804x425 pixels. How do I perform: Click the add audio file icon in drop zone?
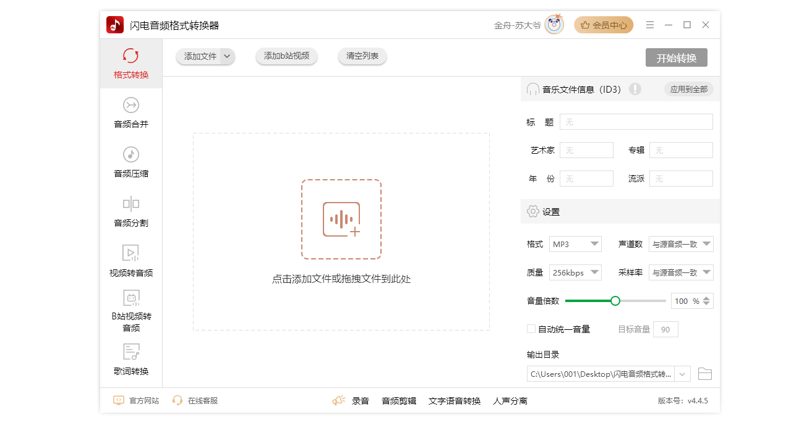pyautogui.click(x=341, y=219)
